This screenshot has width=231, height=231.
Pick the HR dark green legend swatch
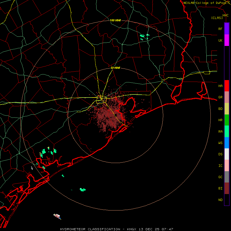coord(227,120)
